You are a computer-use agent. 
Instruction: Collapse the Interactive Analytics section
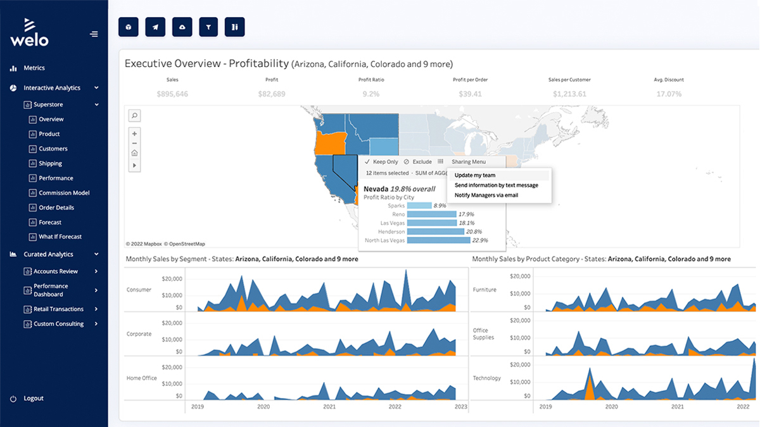click(x=96, y=87)
